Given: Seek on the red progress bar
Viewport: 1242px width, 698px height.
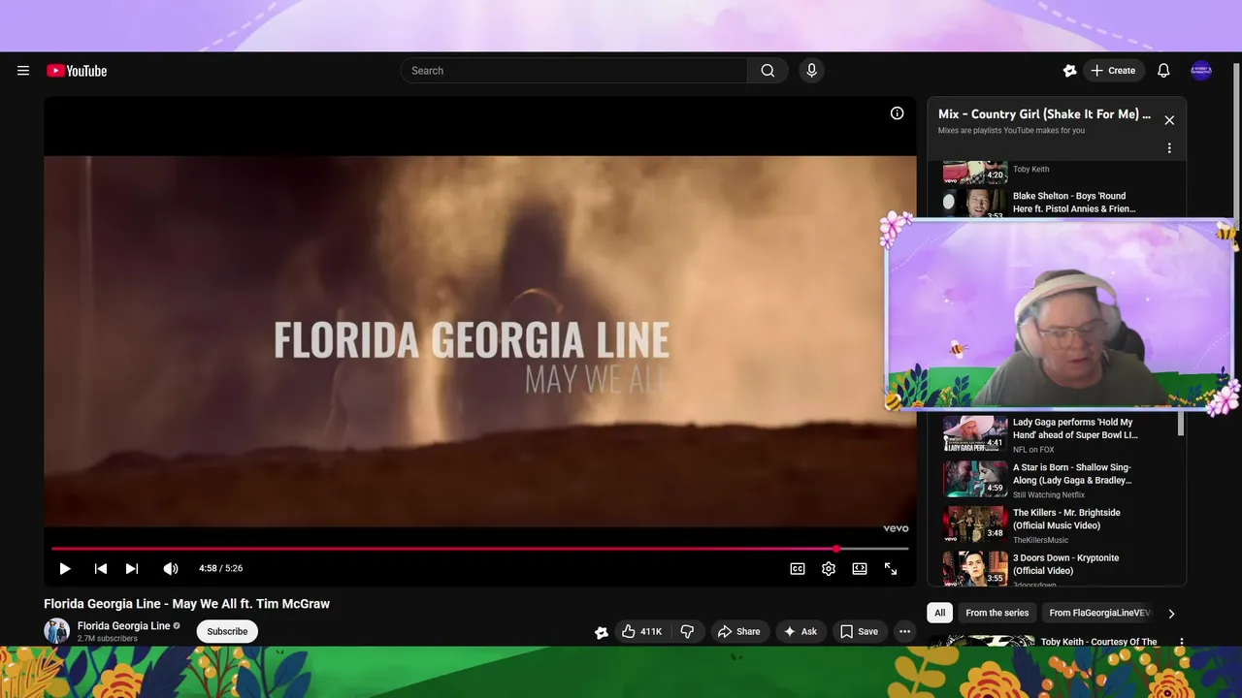Looking at the screenshot, I should [479, 549].
